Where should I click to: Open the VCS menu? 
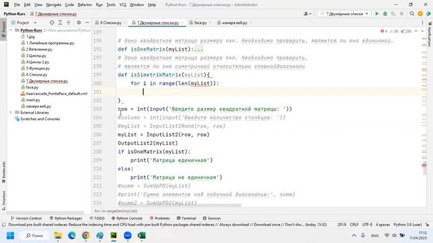122,5
